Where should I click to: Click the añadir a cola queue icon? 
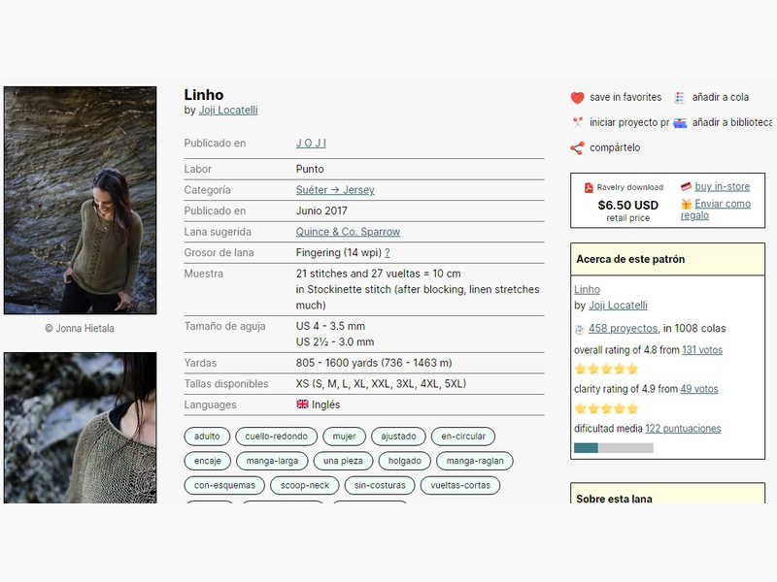680,98
